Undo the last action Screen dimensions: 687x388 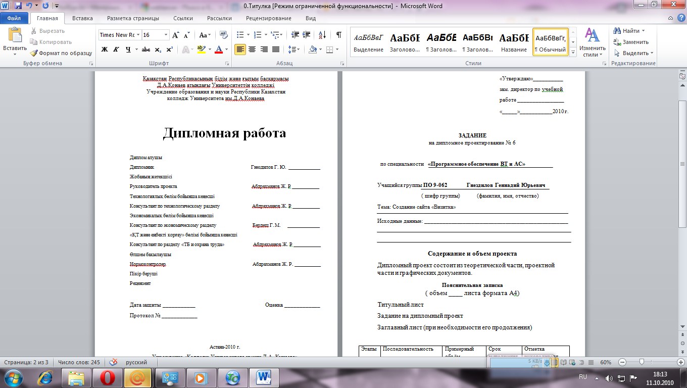tap(29, 6)
